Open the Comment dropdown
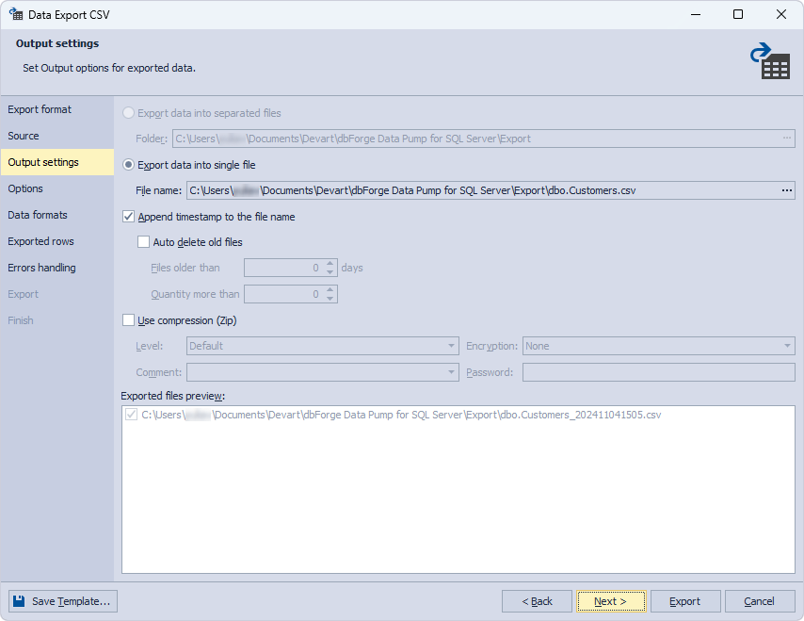804x621 pixels. tap(451, 372)
